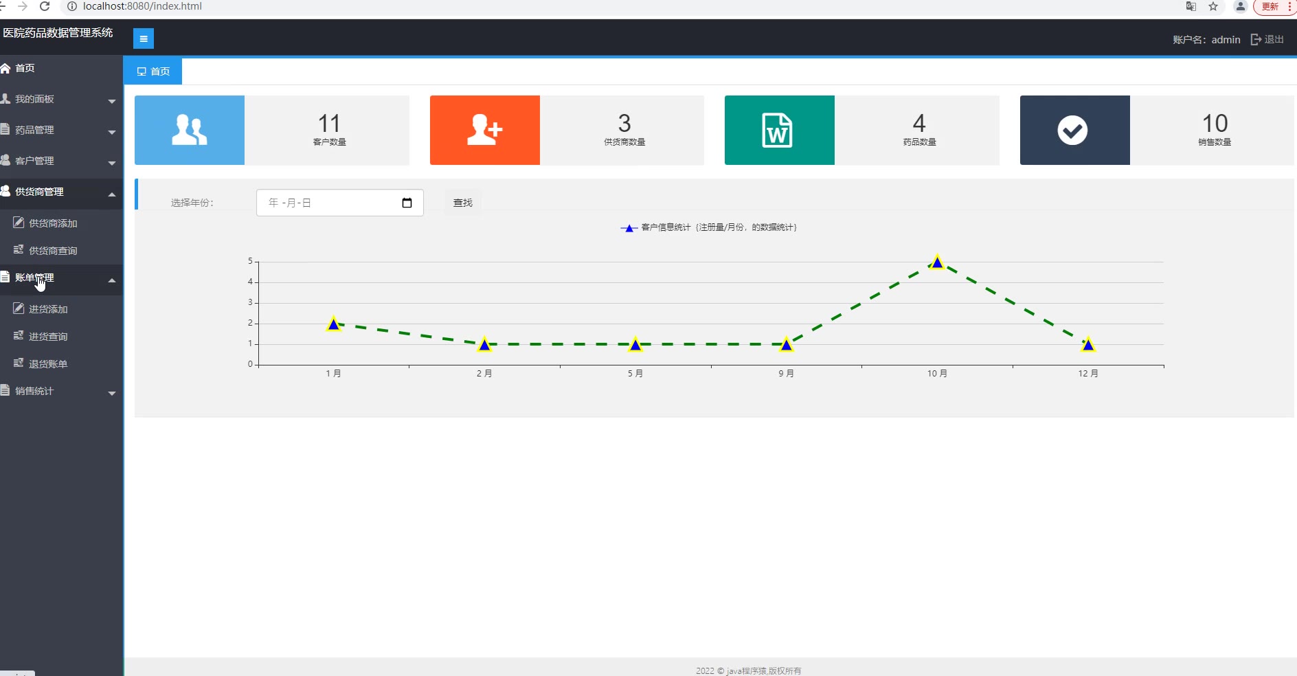Image resolution: width=1297 pixels, height=676 pixels.
Task: Click the 选择年份 date input field
Action: click(x=340, y=203)
